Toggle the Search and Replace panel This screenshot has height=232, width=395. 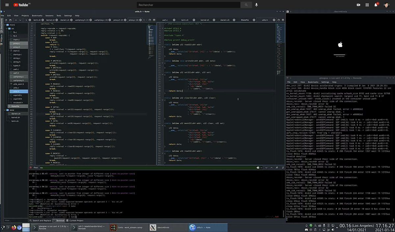[40, 220]
